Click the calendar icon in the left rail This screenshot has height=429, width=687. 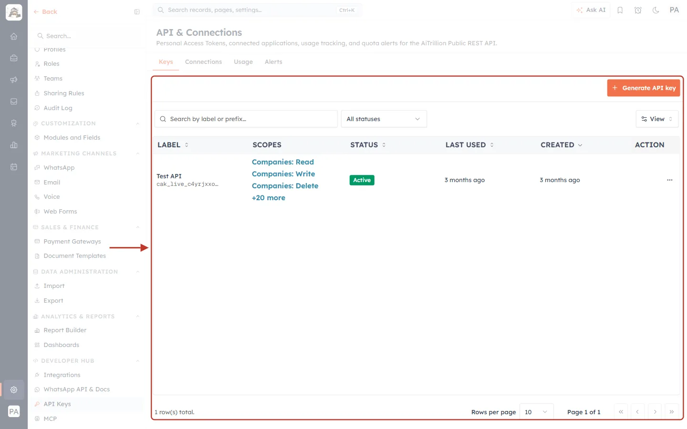14,167
